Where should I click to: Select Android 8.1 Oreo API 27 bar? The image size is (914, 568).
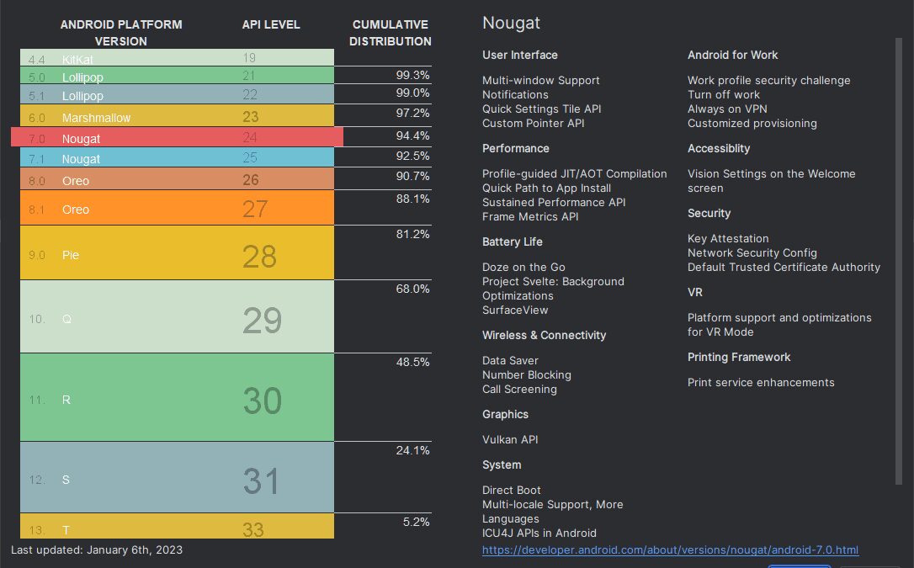177,207
